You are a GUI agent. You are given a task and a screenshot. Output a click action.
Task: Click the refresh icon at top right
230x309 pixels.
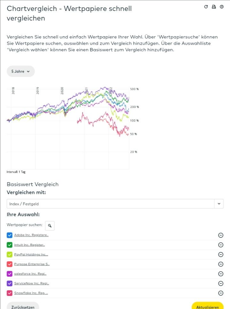tap(206, 7)
